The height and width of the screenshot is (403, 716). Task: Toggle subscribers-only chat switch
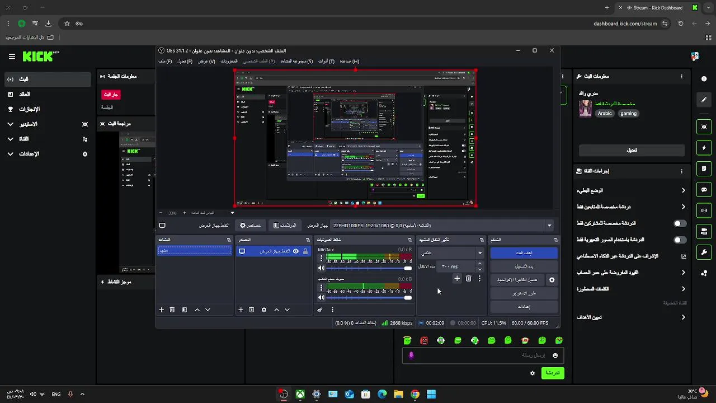(x=680, y=223)
